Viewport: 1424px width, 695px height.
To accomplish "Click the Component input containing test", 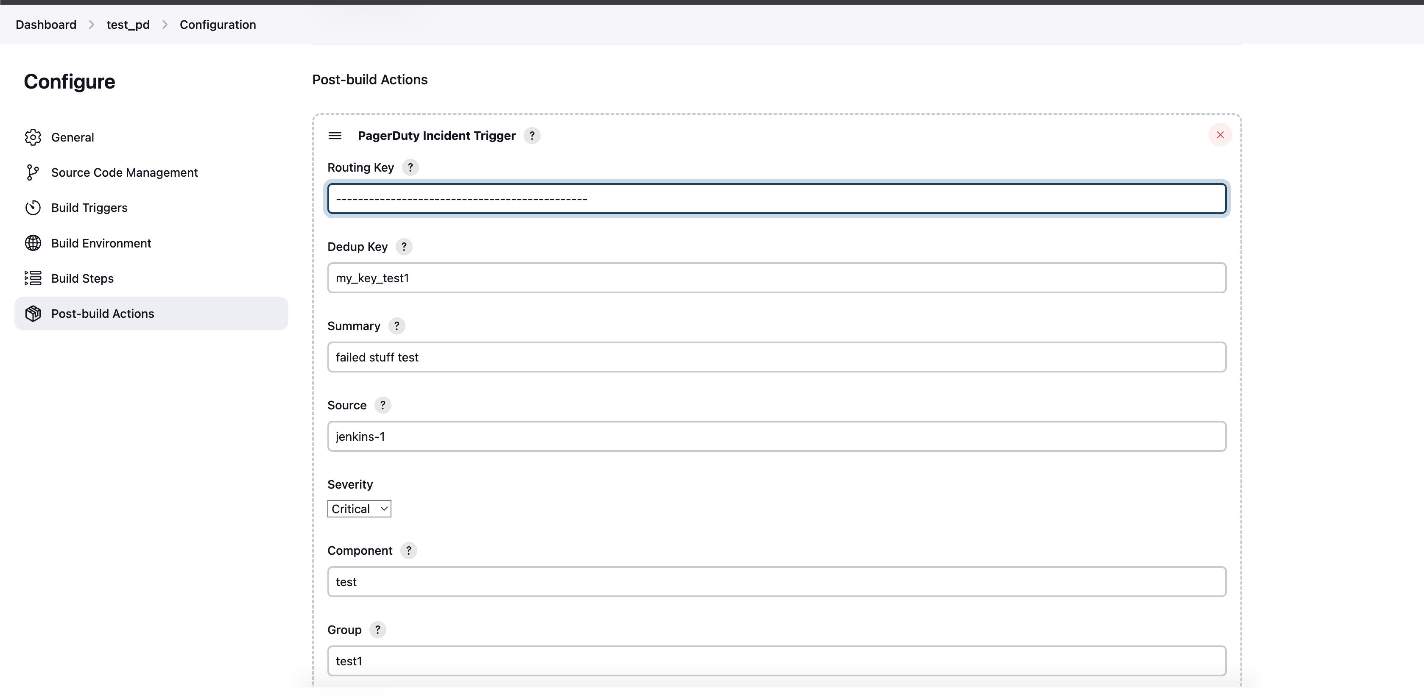I will [x=777, y=582].
